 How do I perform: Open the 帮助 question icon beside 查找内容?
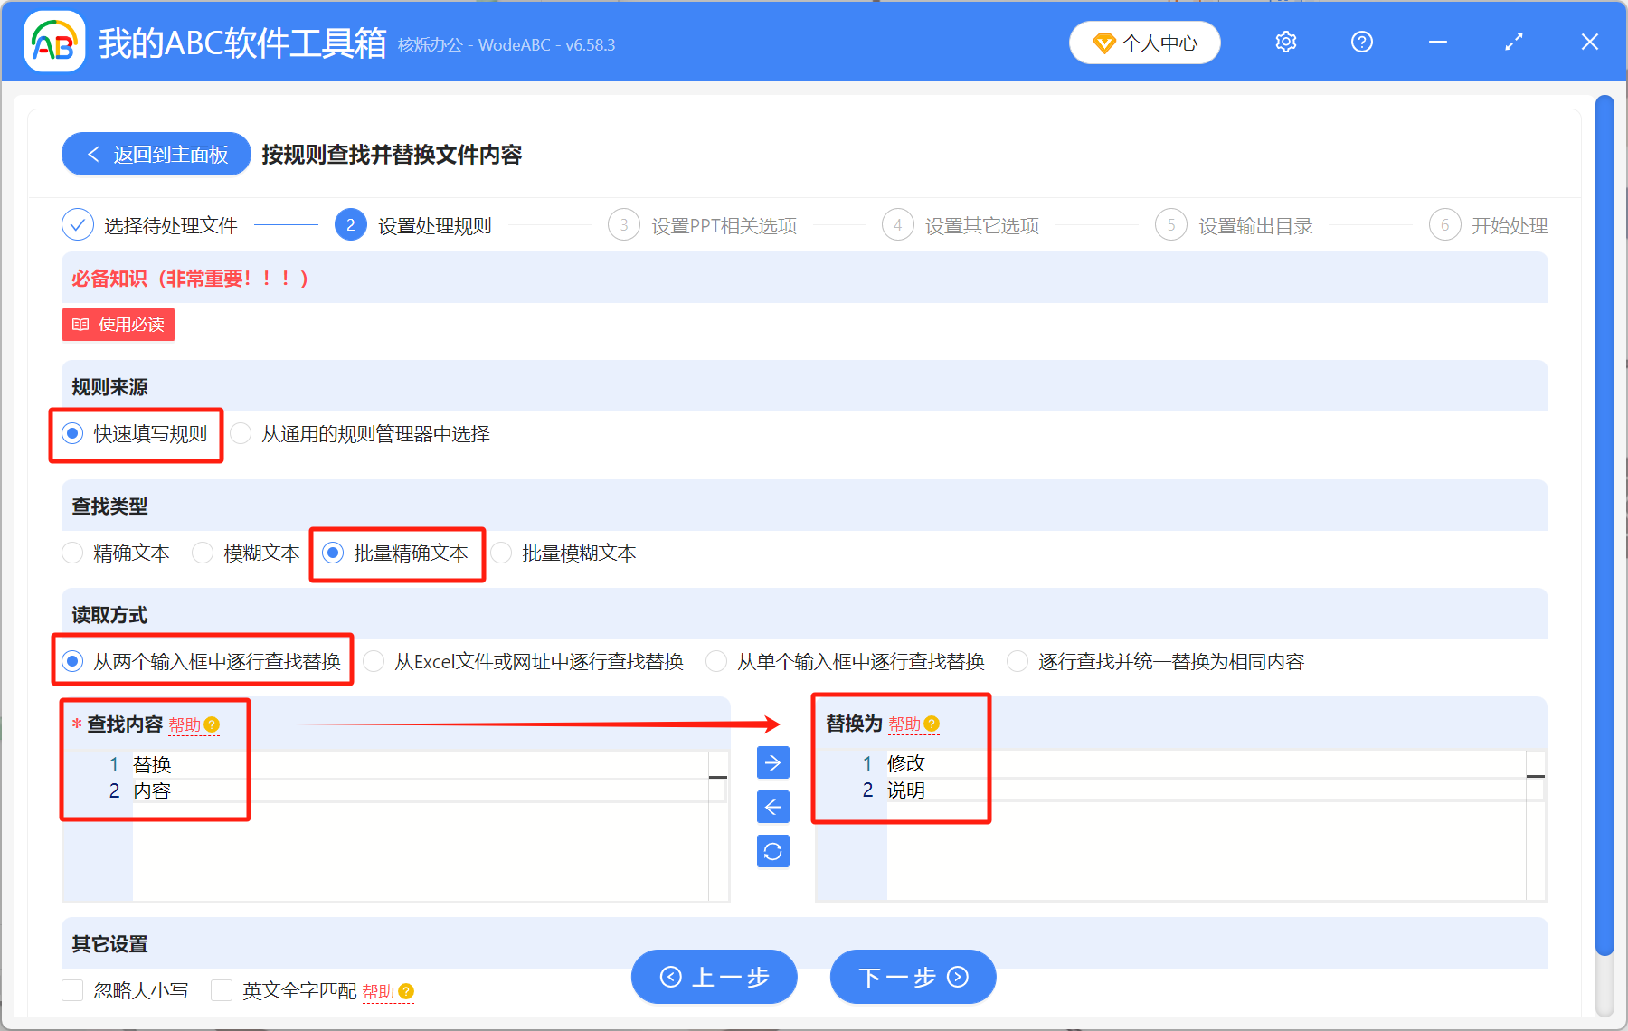212,724
